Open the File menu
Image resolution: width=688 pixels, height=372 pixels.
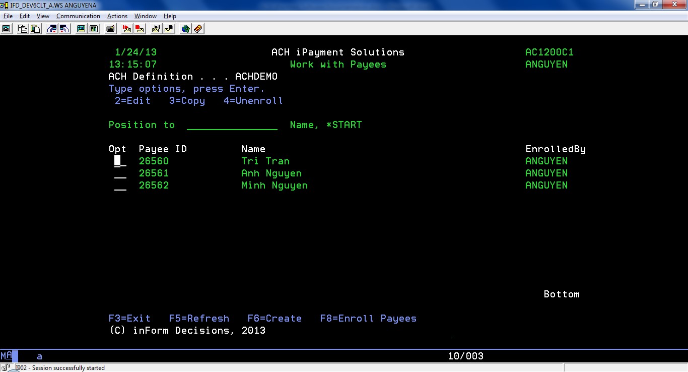coord(8,16)
